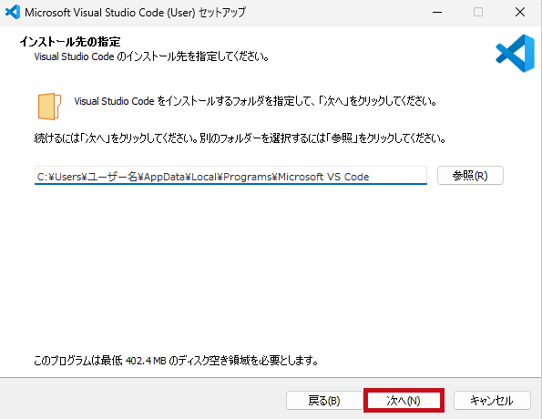
Task: Click the line starting with 続けるには
Action: [240, 138]
